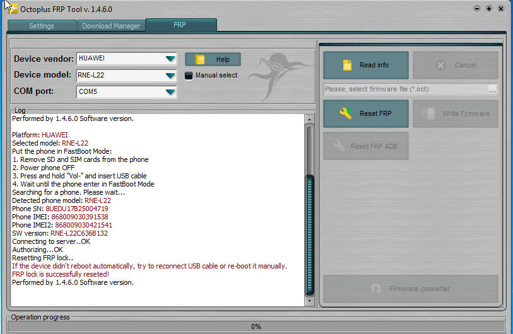Click the Octoplus app icon in title bar
The image size is (513, 334).
(13, 9)
